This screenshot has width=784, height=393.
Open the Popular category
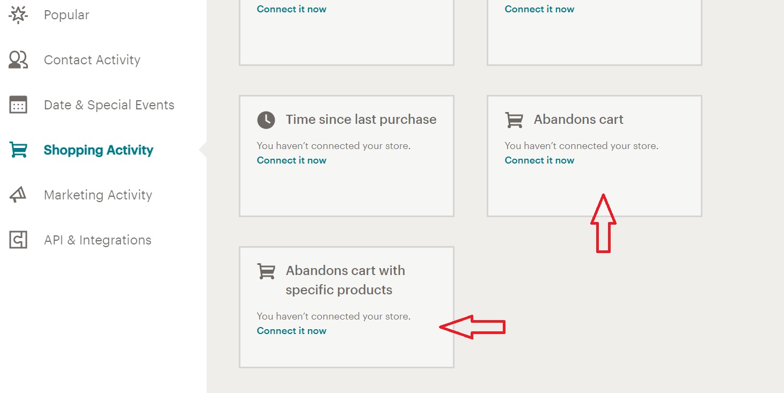(67, 15)
